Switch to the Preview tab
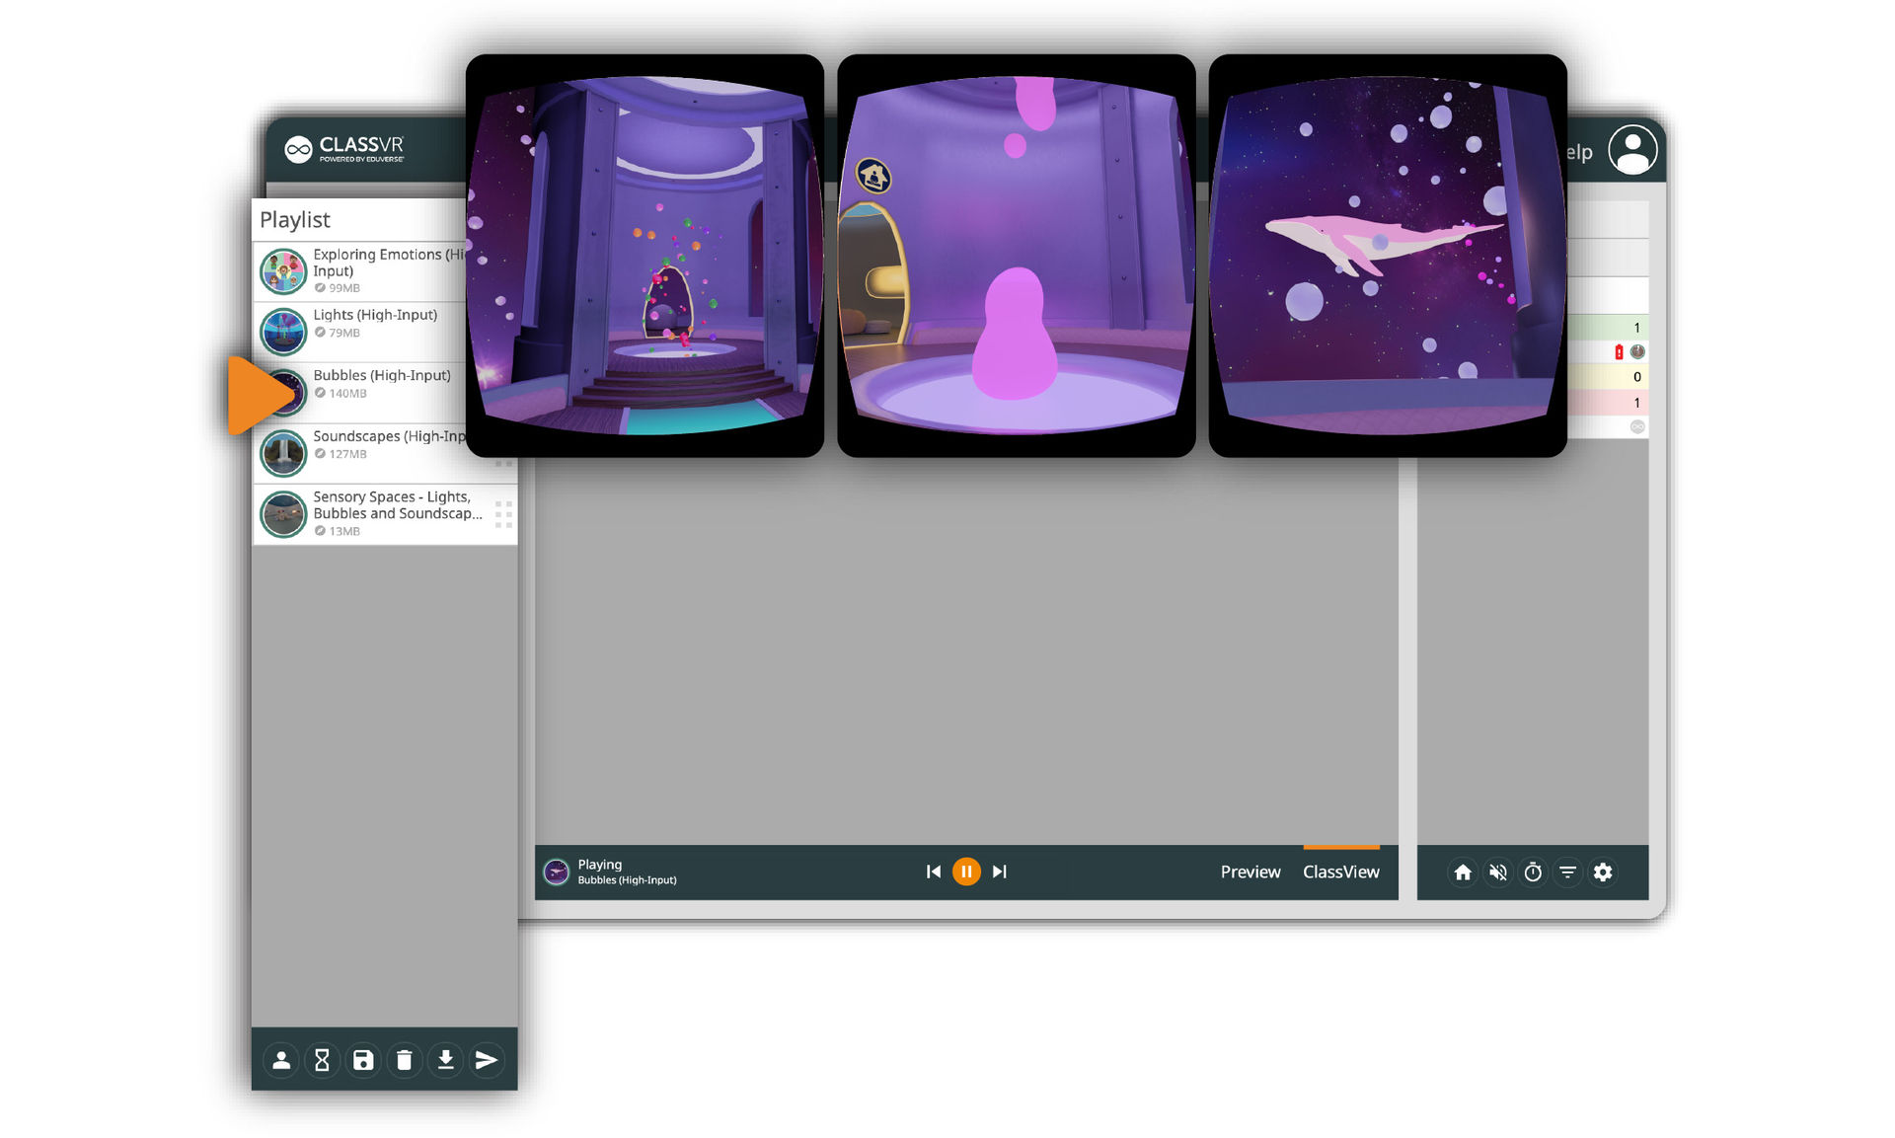1895x1138 pixels. tap(1250, 872)
